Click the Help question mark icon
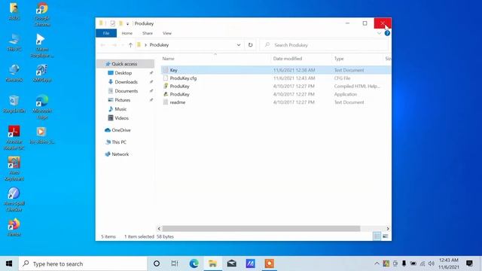Screen dimensions: 482x271 (x=387, y=33)
